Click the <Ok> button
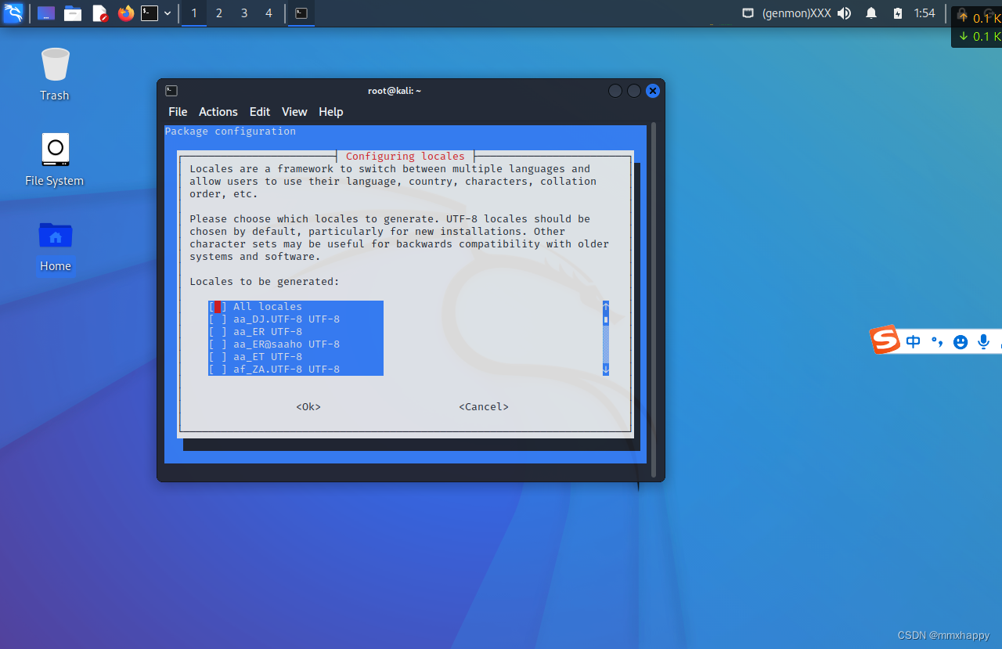Viewport: 1002px width, 649px height. pyautogui.click(x=308, y=407)
